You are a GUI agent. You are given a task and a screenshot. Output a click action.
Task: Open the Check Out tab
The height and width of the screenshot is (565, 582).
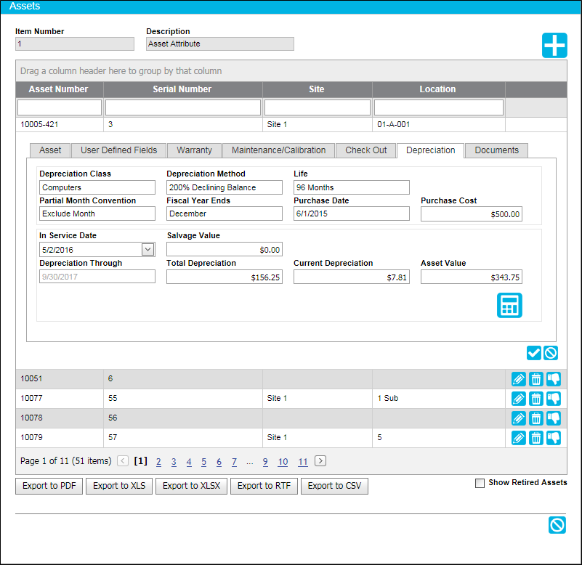(x=366, y=150)
